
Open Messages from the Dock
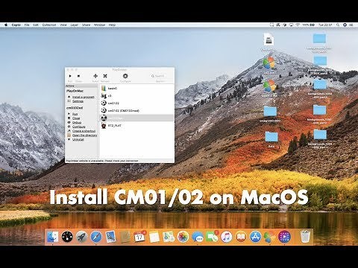point(198,237)
